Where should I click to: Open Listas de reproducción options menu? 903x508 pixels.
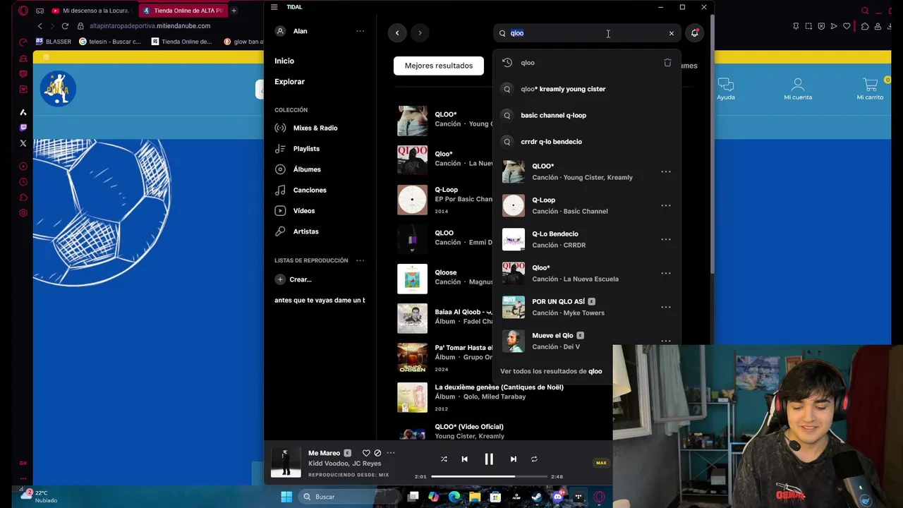click(x=360, y=260)
